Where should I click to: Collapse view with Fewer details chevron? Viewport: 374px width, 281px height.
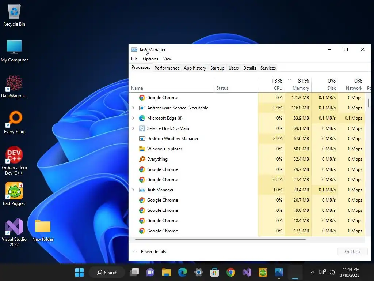point(135,252)
